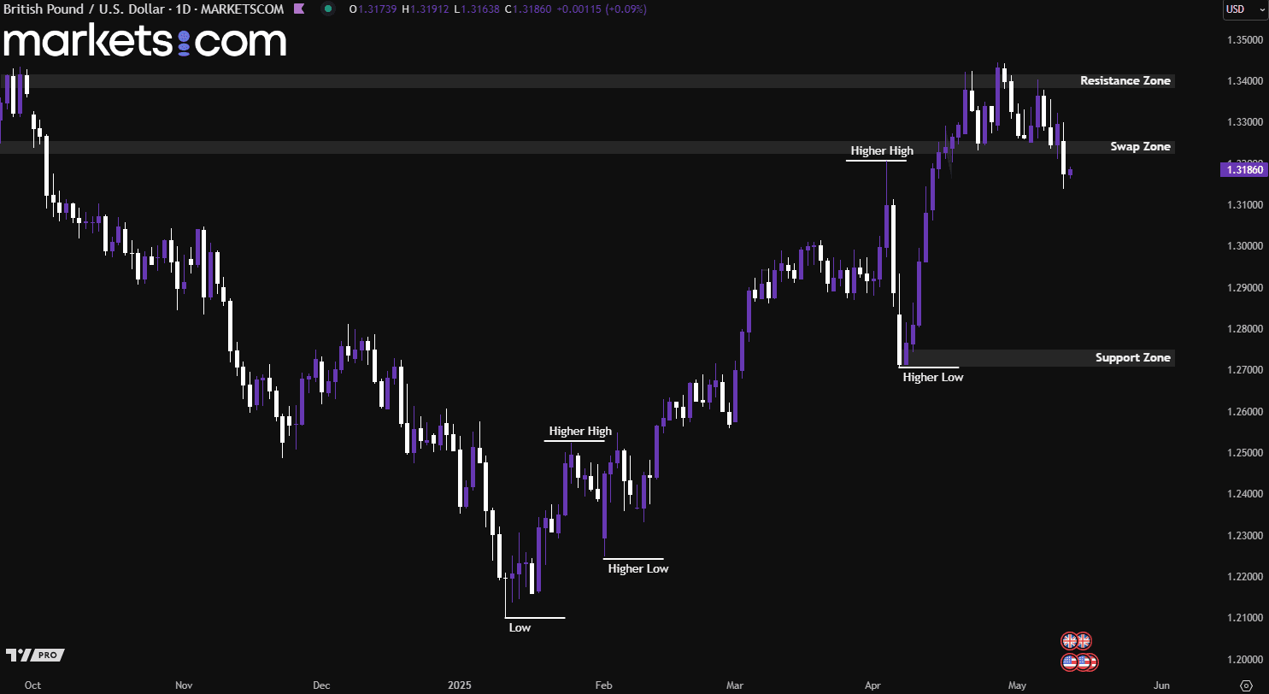Select the Support Zone label

tap(1132, 358)
